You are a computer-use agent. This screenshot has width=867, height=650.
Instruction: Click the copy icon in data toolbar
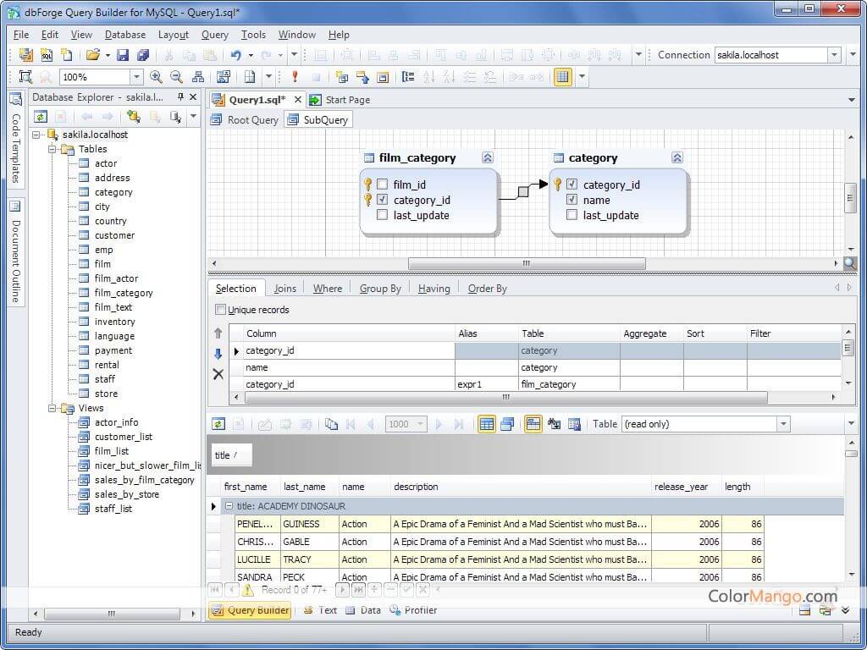[331, 424]
